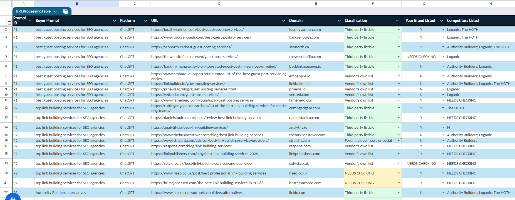Click the table view icon beside URLProcessingTable

[x=66, y=11]
